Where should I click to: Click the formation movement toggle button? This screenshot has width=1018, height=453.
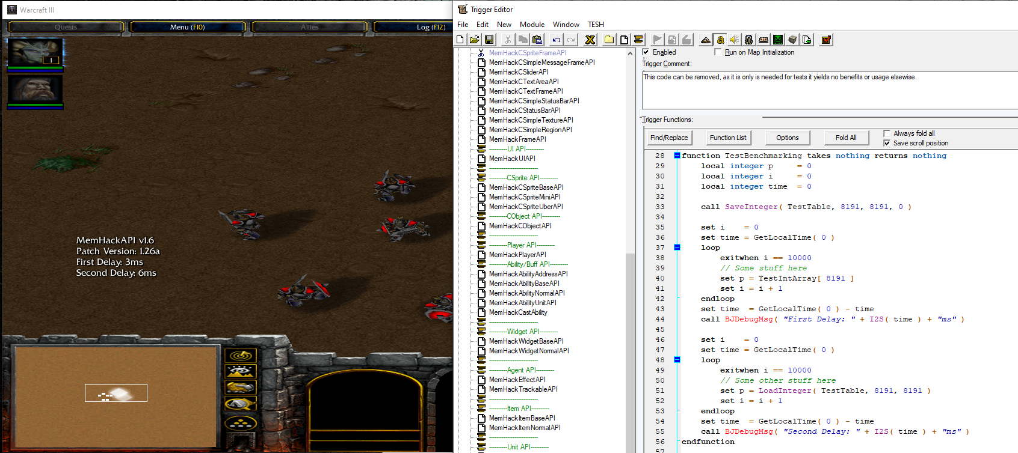point(241,423)
